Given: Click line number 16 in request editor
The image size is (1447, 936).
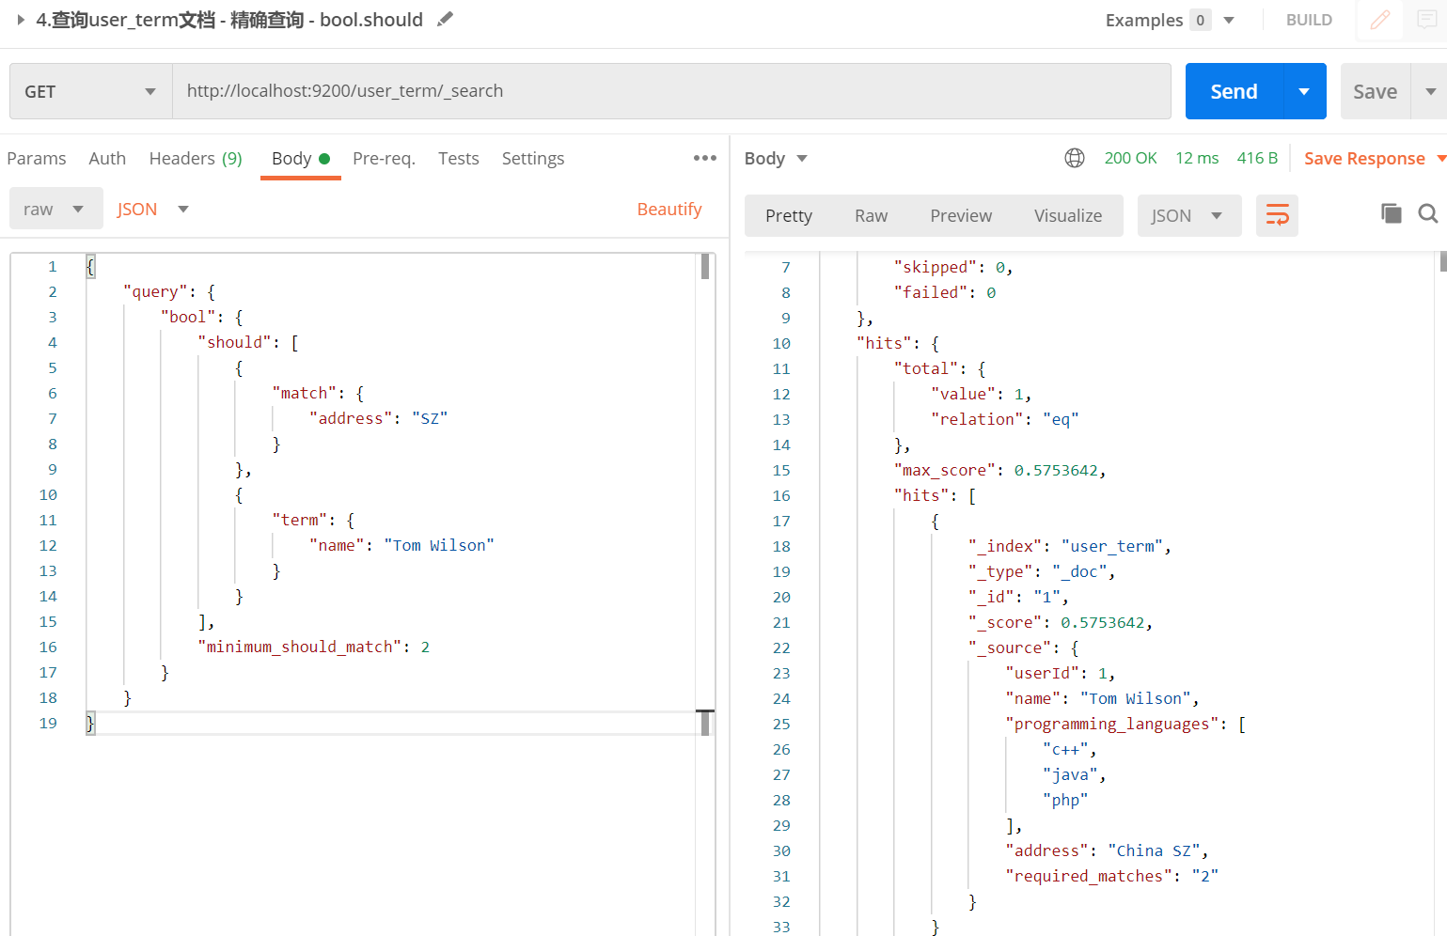Looking at the screenshot, I should coord(48,647).
